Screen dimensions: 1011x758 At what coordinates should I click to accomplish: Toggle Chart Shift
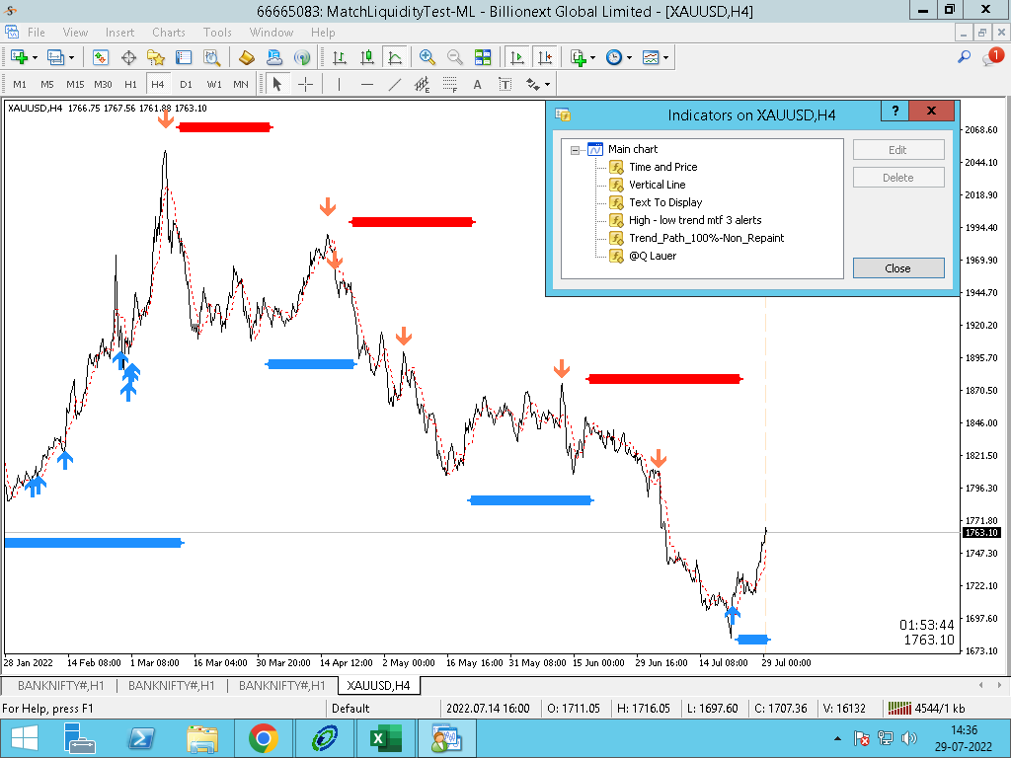(545, 57)
